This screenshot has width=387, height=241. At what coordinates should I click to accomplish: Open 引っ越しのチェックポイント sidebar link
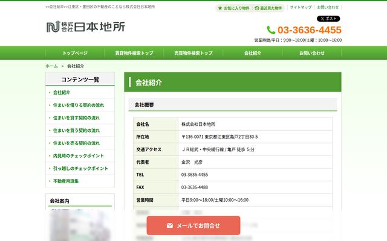click(x=80, y=169)
